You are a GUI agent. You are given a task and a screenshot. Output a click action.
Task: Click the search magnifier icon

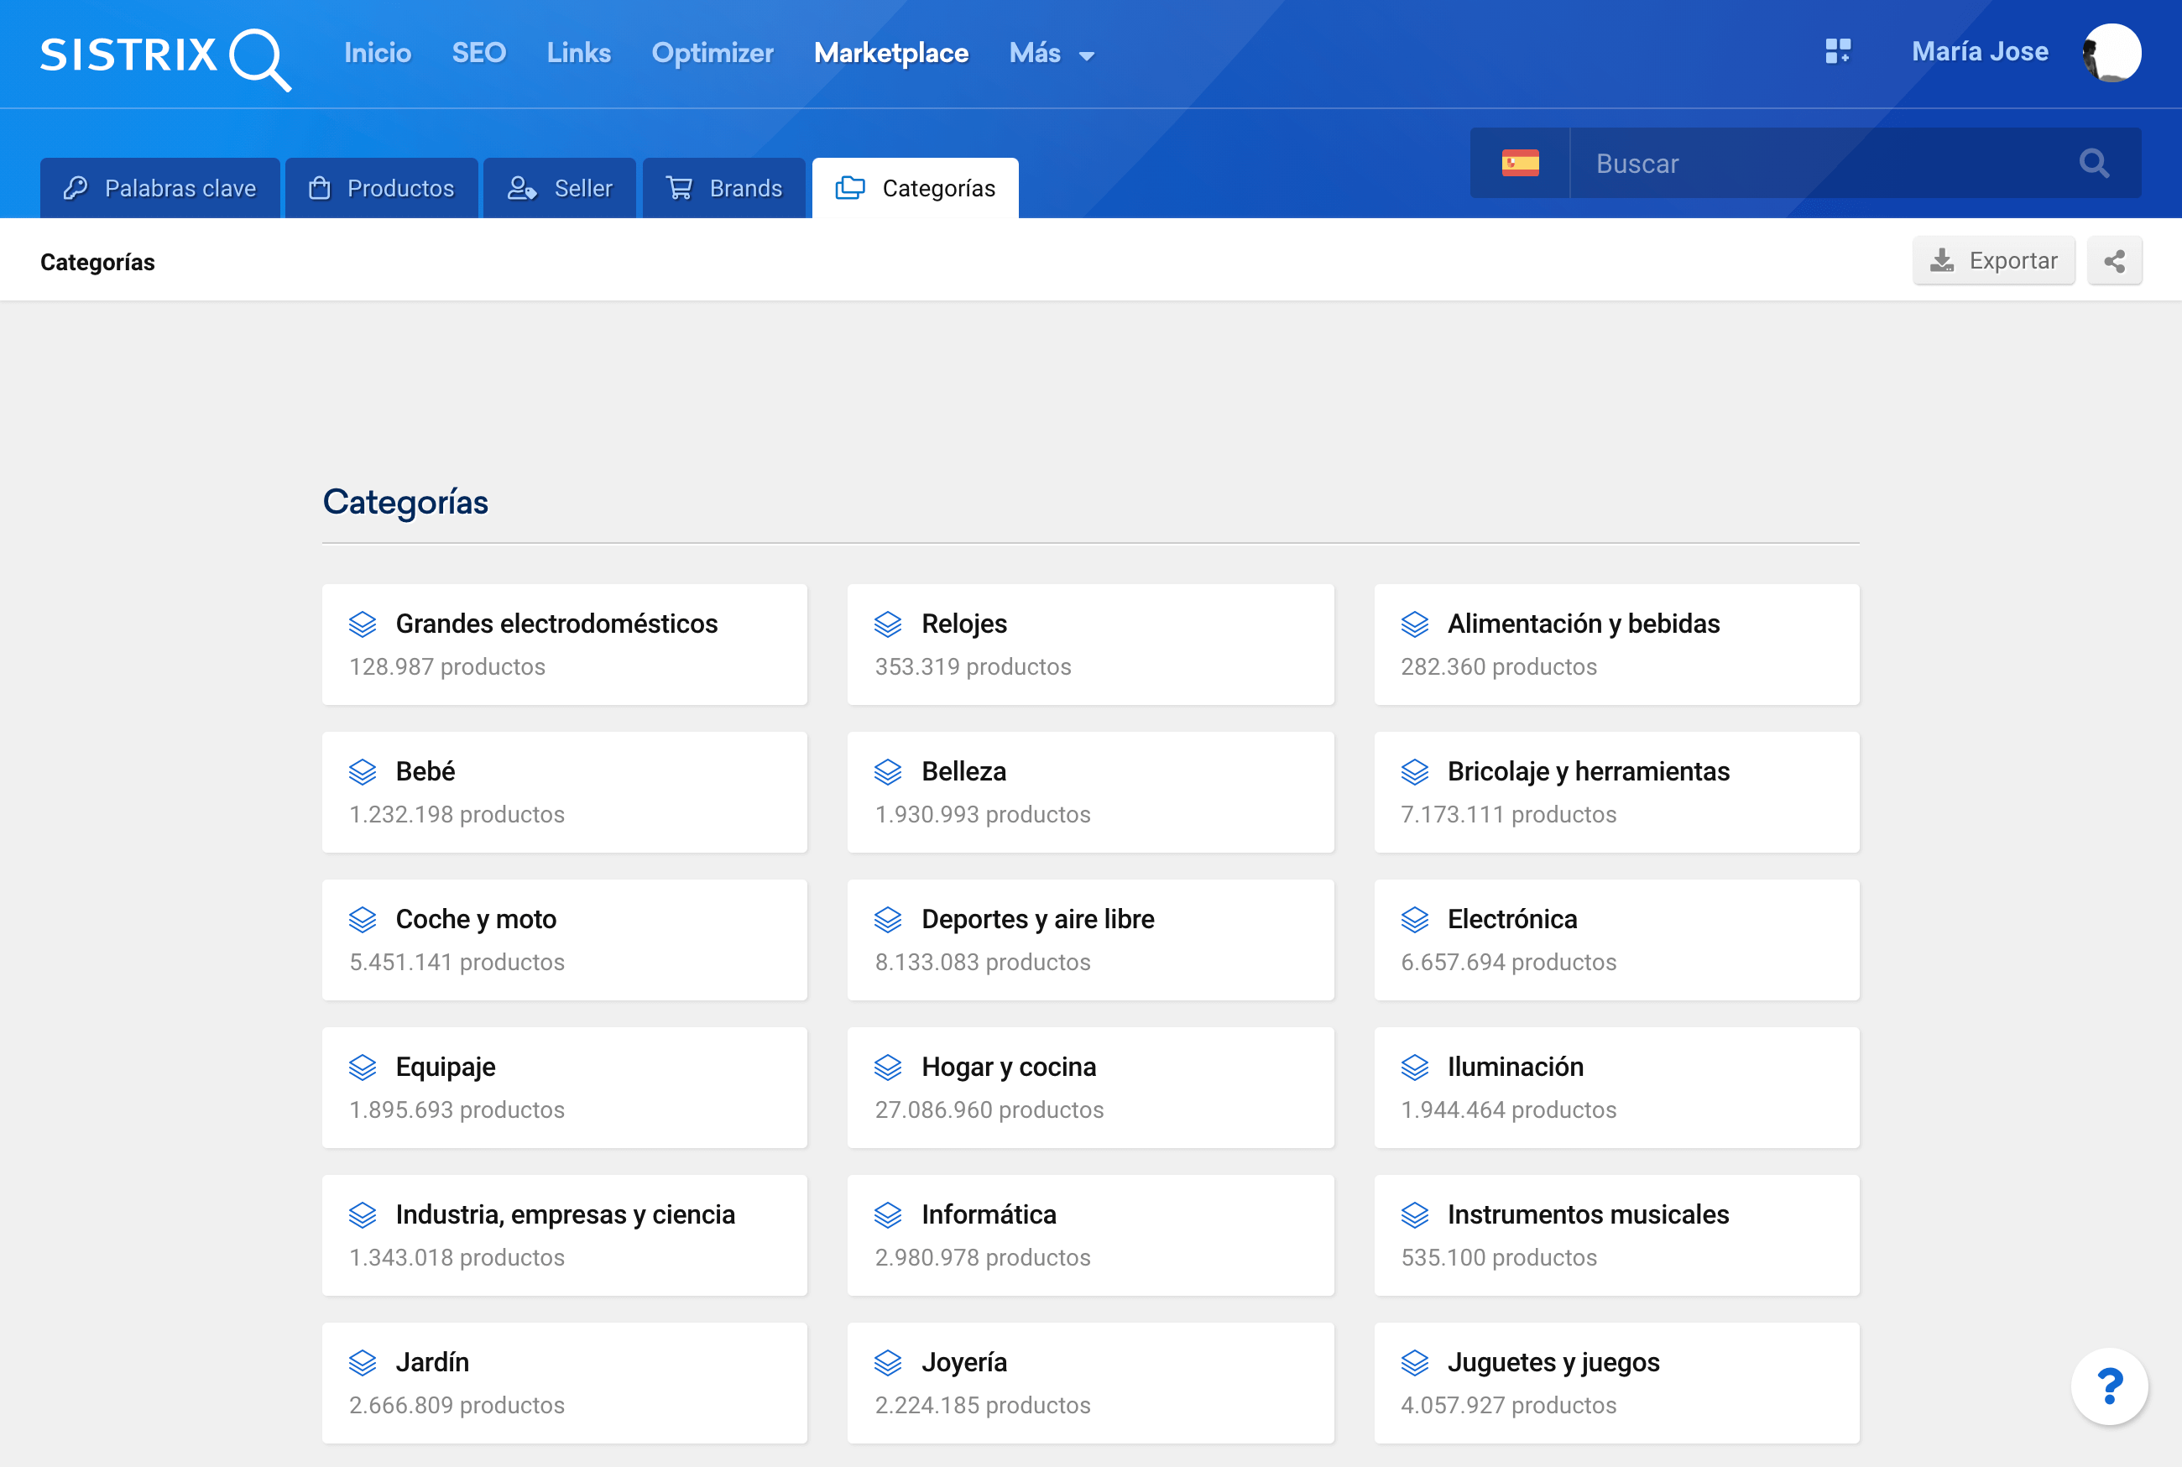tap(2093, 164)
